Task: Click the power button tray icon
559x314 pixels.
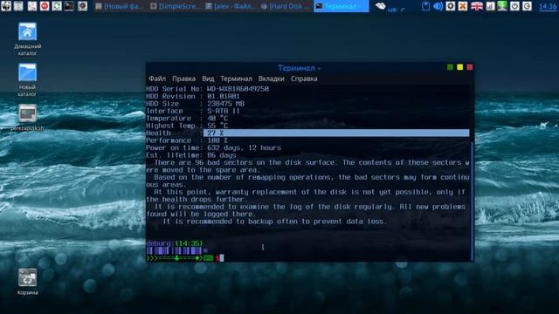Action: pyautogui.click(x=514, y=6)
